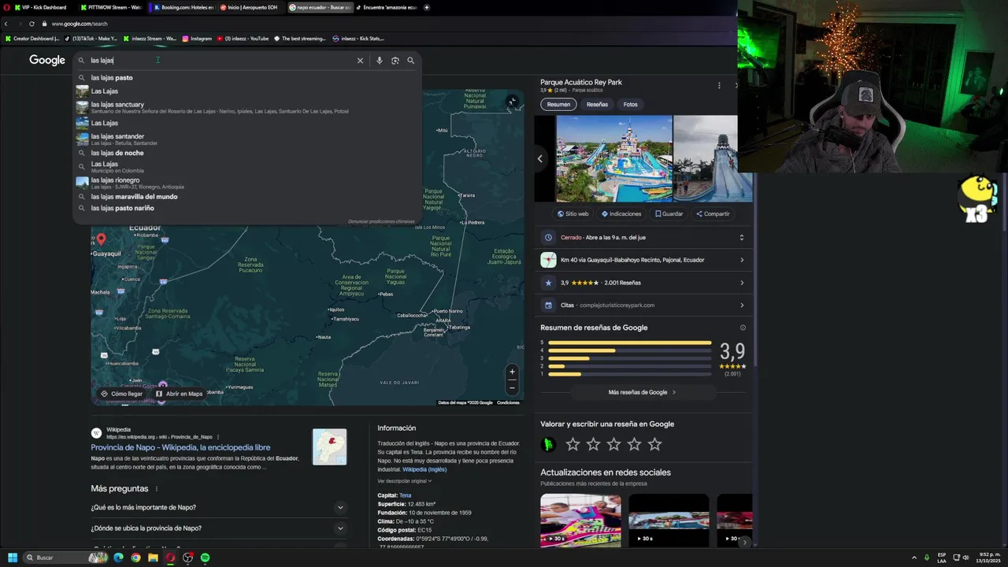Rate three stars for Rey Park

pos(613,444)
